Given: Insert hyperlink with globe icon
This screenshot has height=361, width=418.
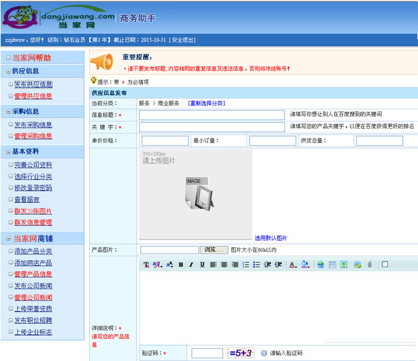Looking at the screenshot, I should pyautogui.click(x=320, y=265).
